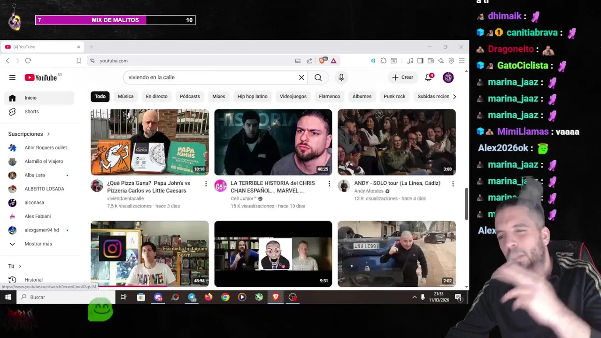This screenshot has width=601, height=338.
Task: Select the Mixes filter chip
Action: click(x=219, y=96)
